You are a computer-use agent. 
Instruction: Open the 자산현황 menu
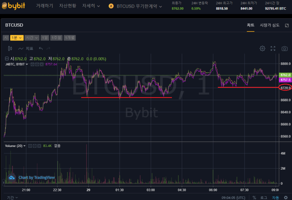point(68,6)
